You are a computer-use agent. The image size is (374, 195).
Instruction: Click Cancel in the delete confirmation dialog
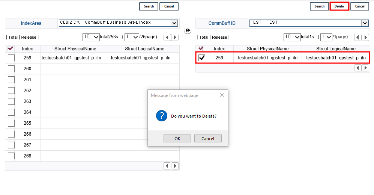tap(208, 139)
